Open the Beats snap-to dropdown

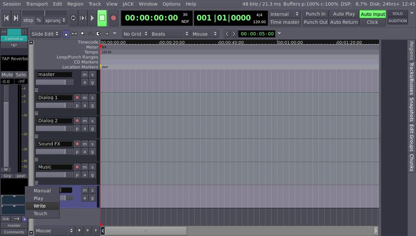tap(169, 34)
